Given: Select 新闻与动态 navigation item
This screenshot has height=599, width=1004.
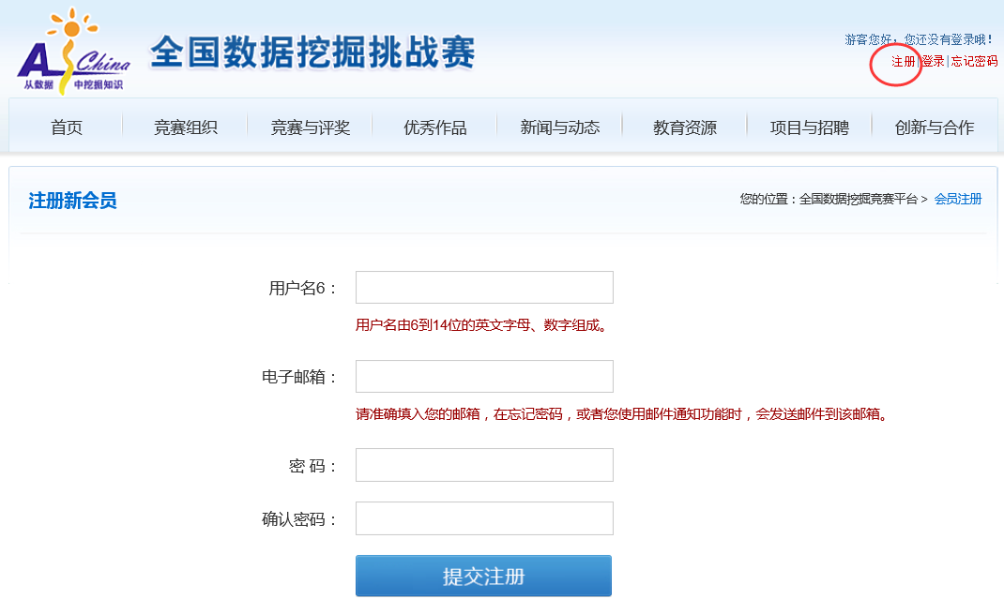Looking at the screenshot, I should [560, 127].
